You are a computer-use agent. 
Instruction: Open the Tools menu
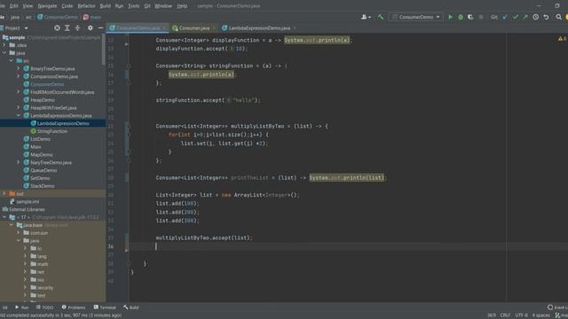[x=134, y=6]
